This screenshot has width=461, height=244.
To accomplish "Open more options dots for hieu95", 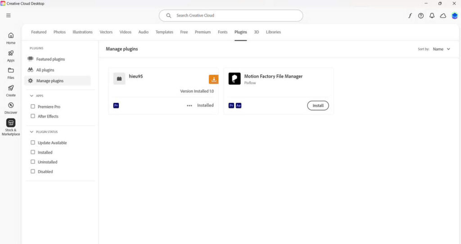I will [190, 105].
